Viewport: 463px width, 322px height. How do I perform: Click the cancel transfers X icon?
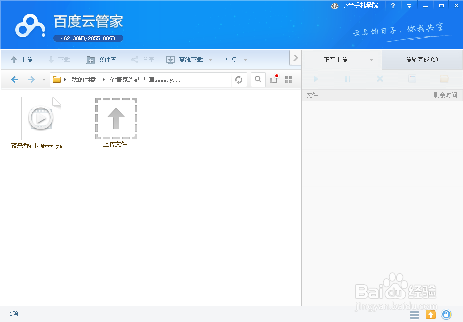[x=380, y=79]
